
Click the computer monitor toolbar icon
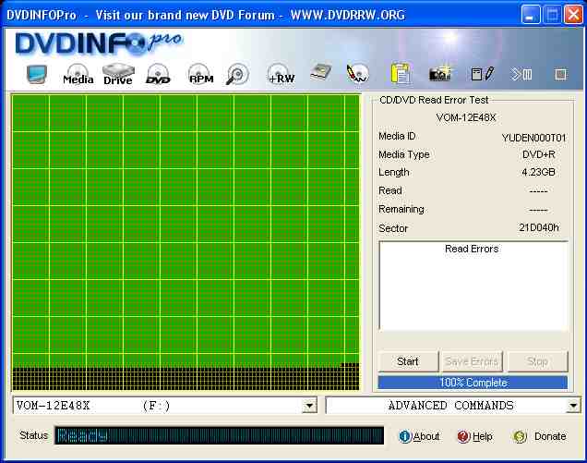pyautogui.click(x=36, y=74)
